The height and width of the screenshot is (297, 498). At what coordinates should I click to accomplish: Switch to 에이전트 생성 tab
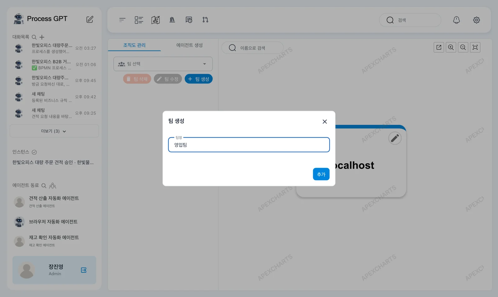[189, 45]
